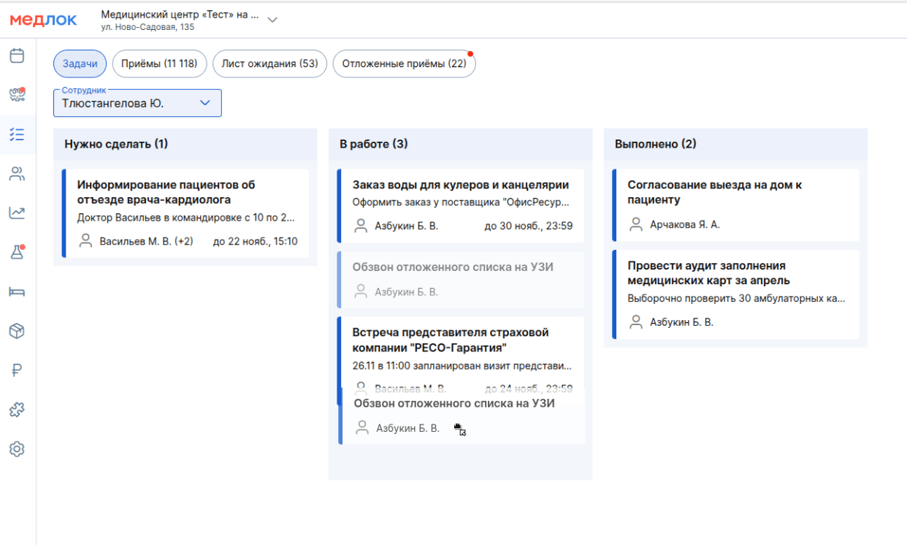Expand the medical center selector chevron
This screenshot has width=907, height=545.
click(272, 20)
